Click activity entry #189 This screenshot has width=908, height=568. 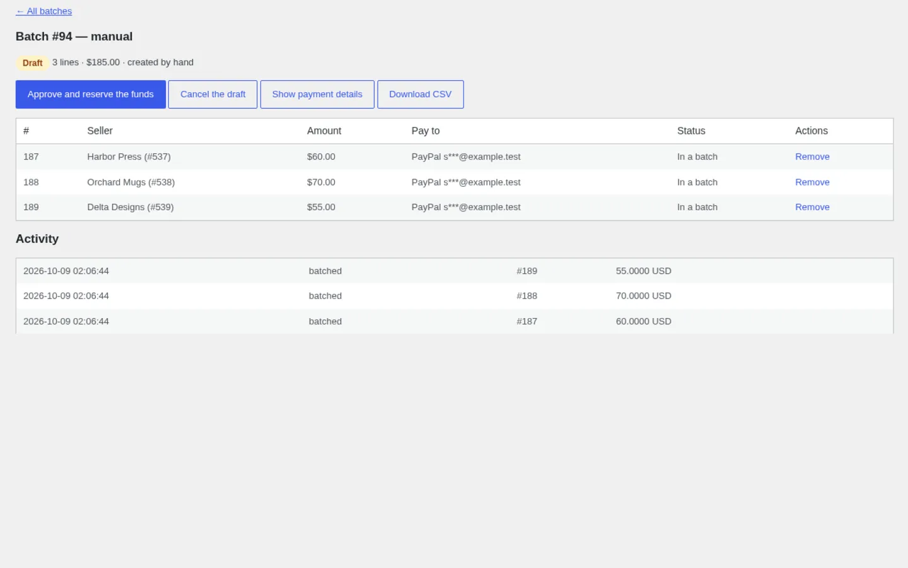point(527,271)
